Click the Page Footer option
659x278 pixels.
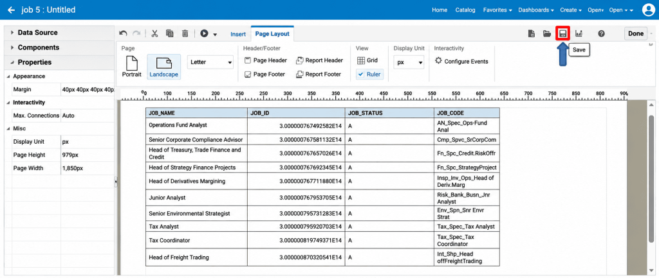click(x=265, y=74)
